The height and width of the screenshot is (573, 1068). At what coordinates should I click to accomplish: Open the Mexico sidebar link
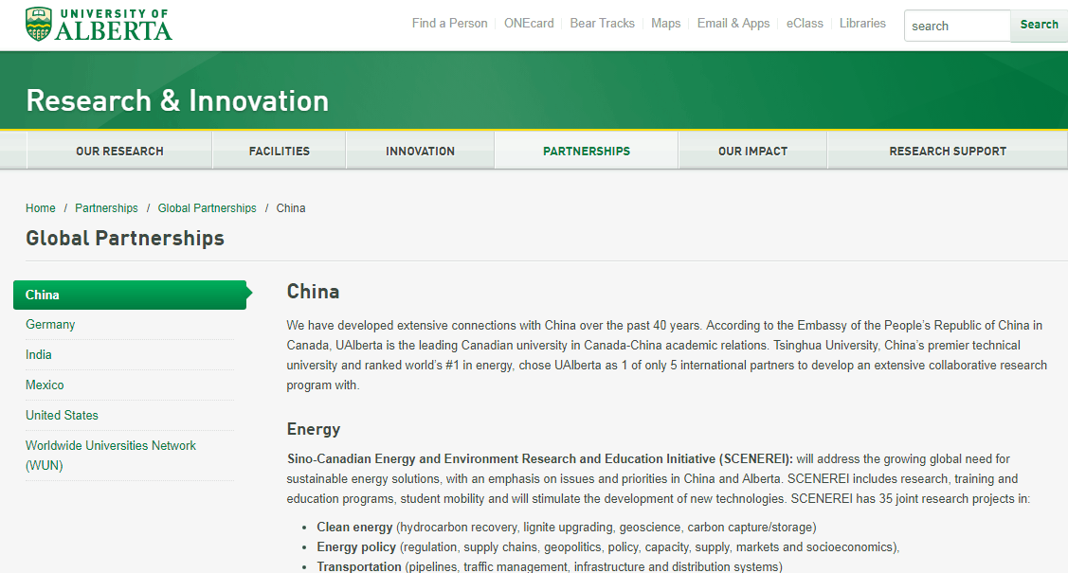[x=45, y=385]
